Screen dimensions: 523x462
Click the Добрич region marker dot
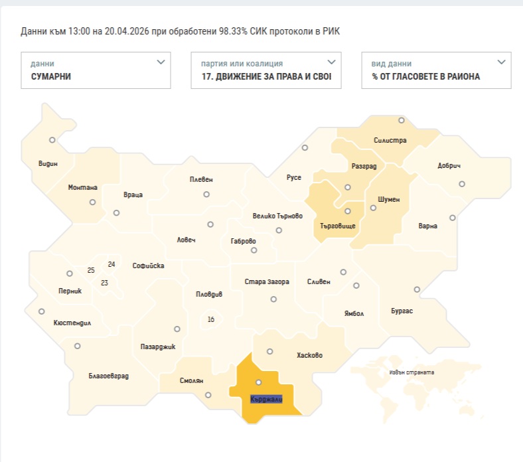coord(462,184)
